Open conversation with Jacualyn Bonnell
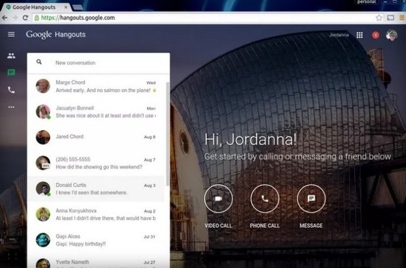 [96, 112]
